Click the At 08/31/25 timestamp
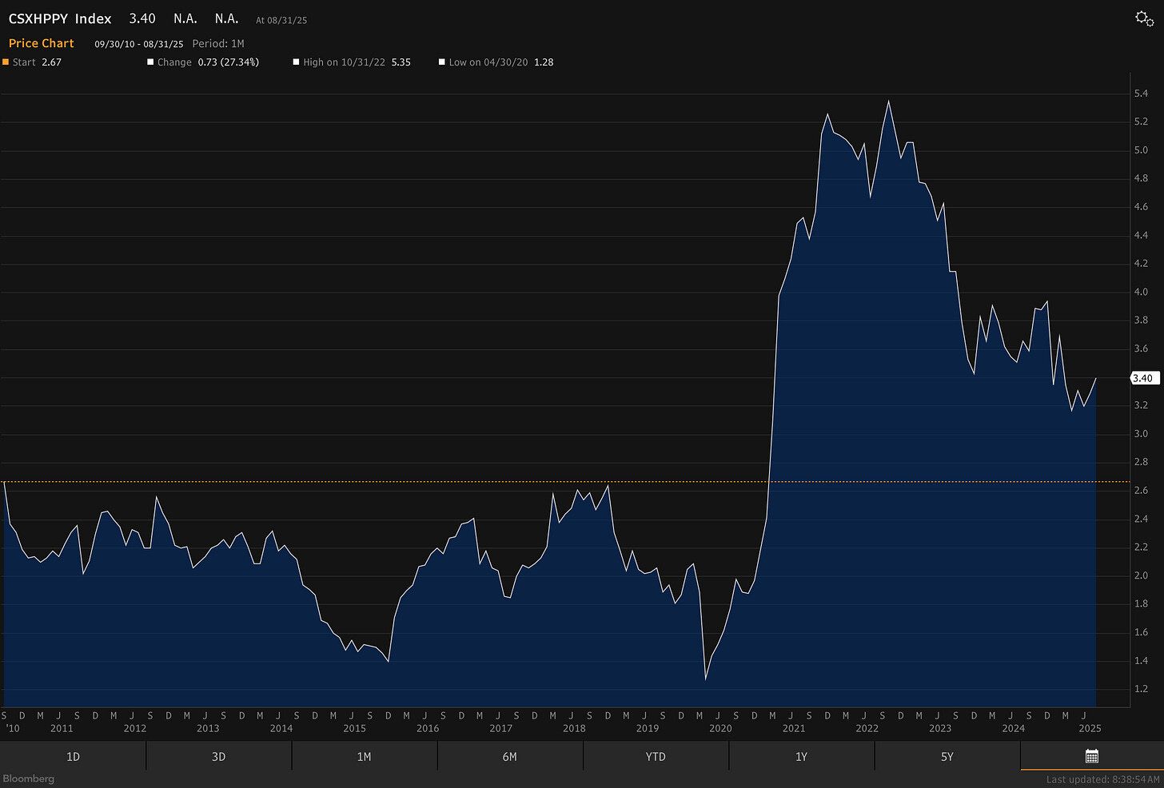Image resolution: width=1164 pixels, height=788 pixels. (x=281, y=20)
